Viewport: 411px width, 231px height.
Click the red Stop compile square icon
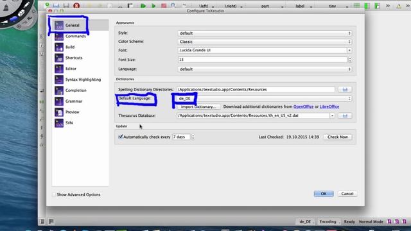164,6
